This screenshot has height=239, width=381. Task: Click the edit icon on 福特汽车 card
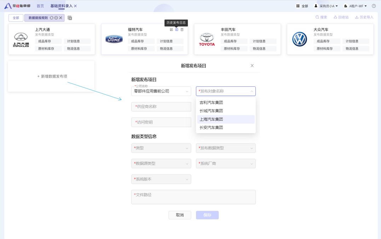tap(172, 29)
